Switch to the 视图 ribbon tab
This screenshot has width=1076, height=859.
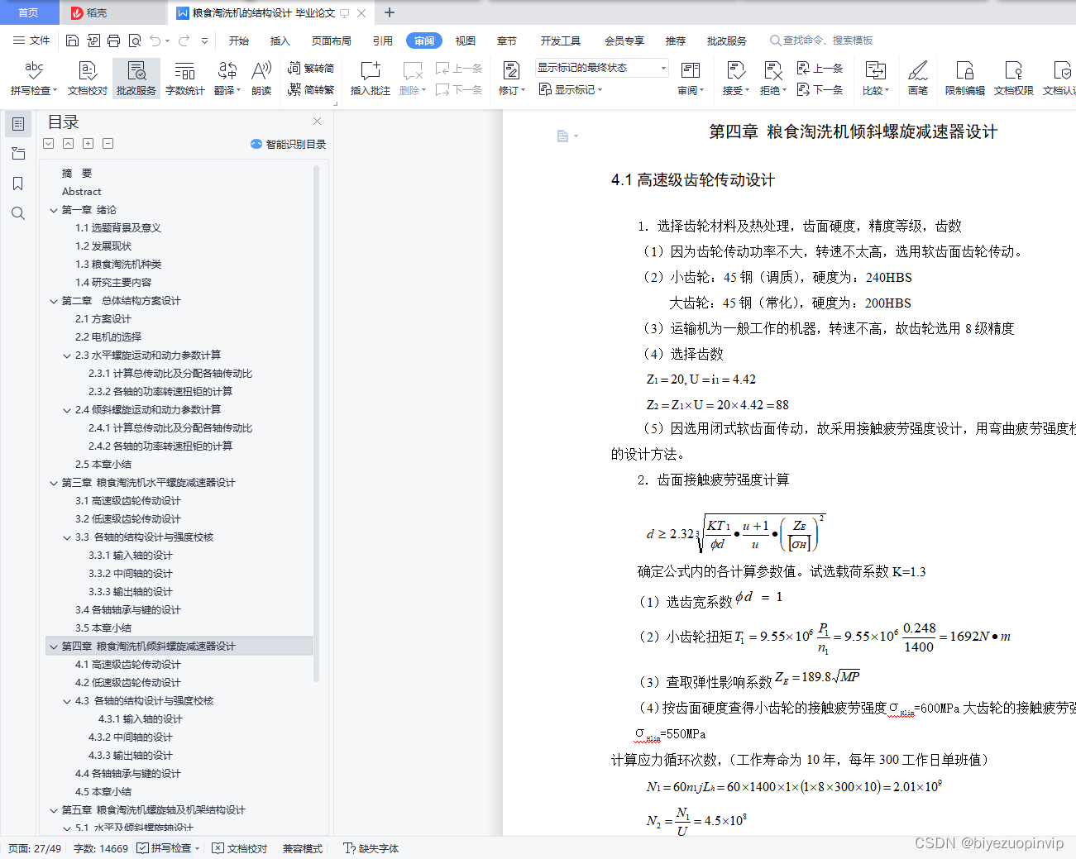(x=466, y=41)
